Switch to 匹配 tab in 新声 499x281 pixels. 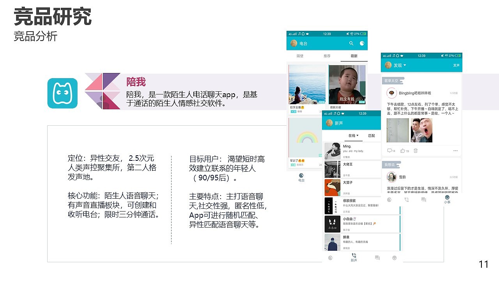(x=372, y=135)
